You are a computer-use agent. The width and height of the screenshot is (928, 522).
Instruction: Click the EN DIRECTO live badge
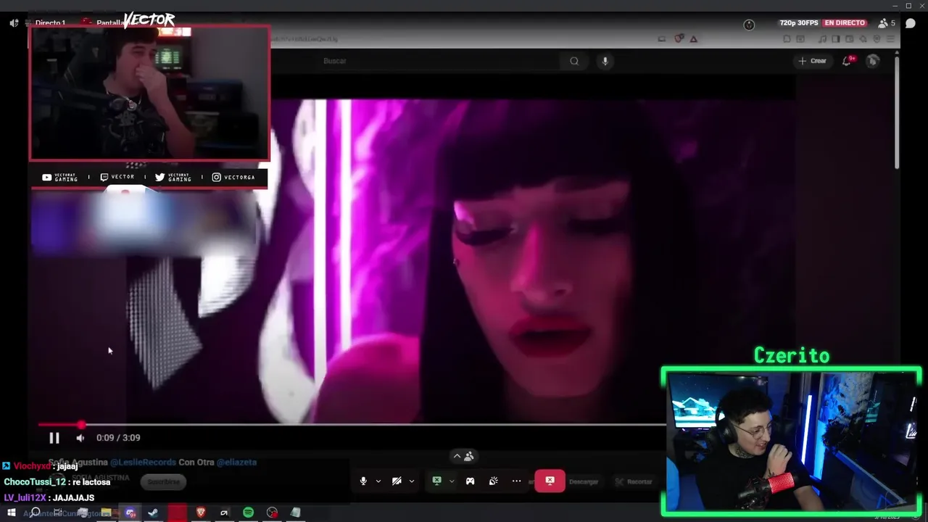pos(845,23)
